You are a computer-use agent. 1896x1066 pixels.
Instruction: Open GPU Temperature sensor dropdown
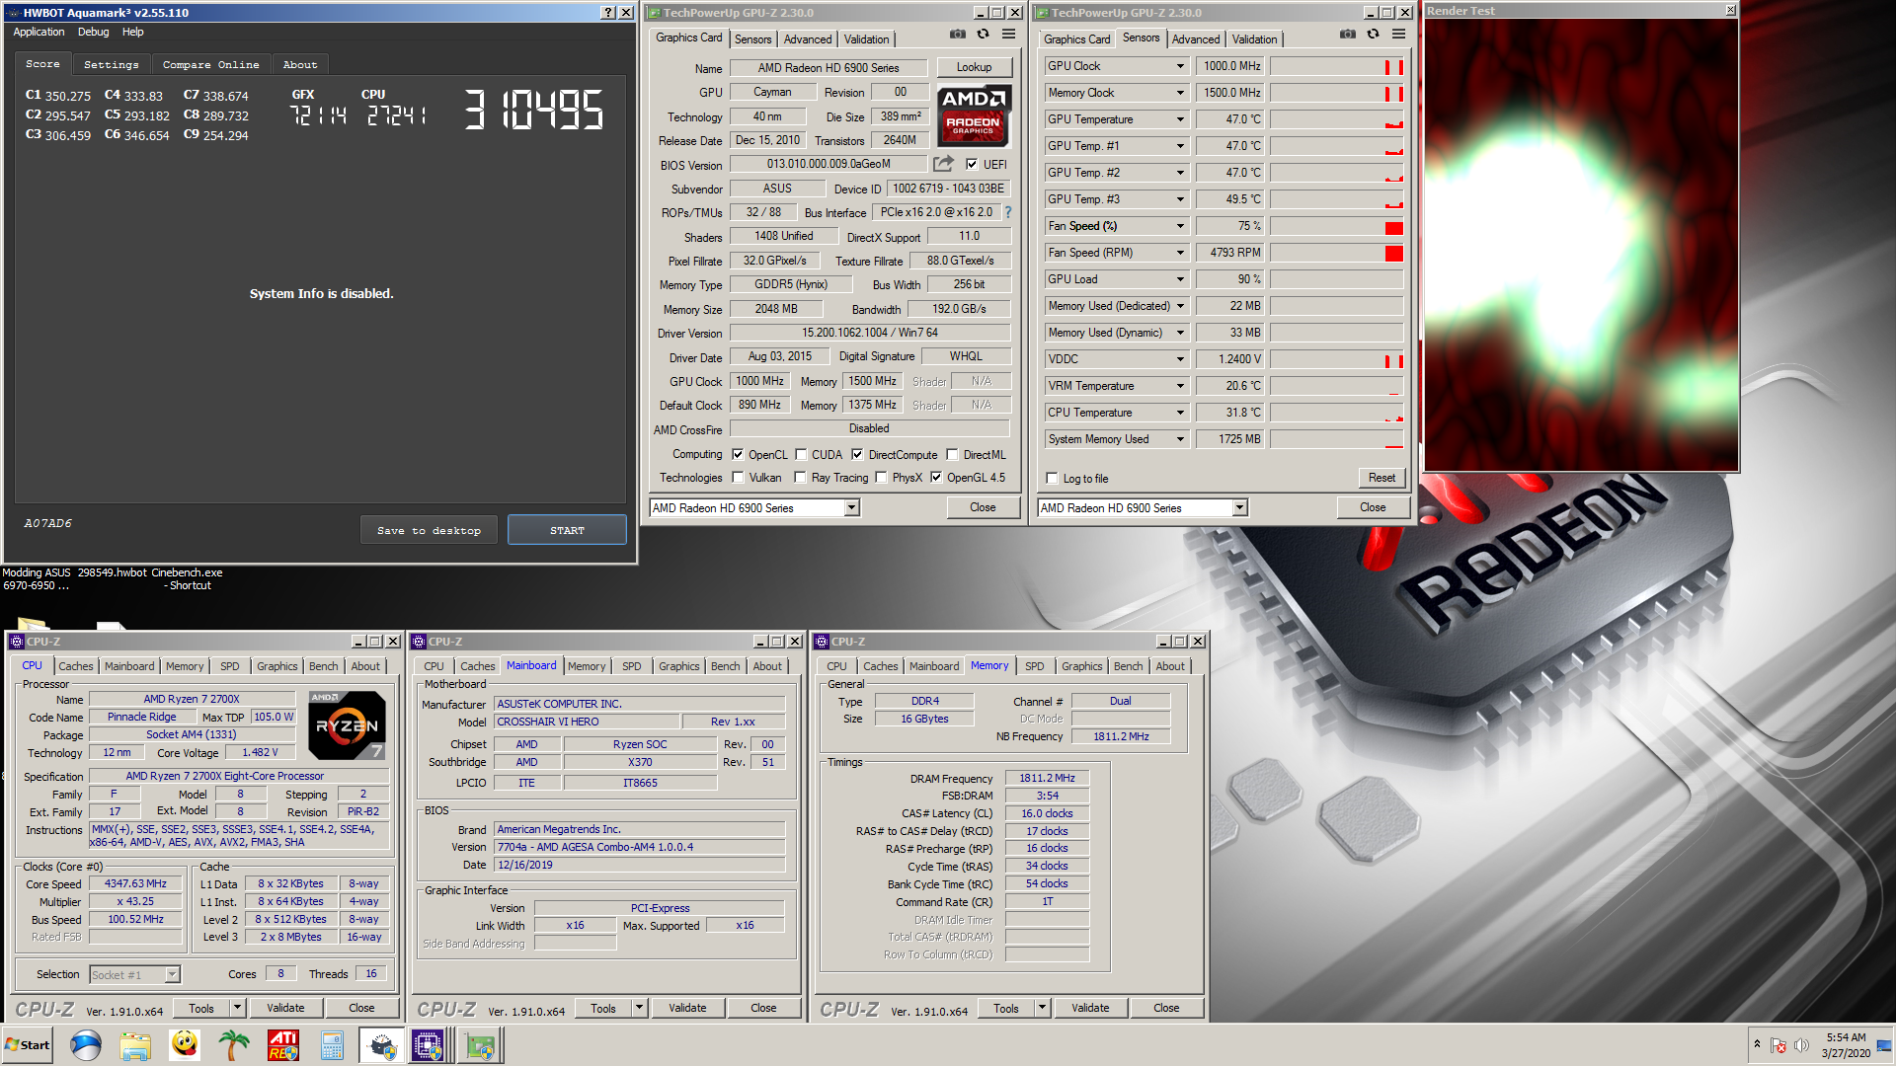click(1179, 119)
